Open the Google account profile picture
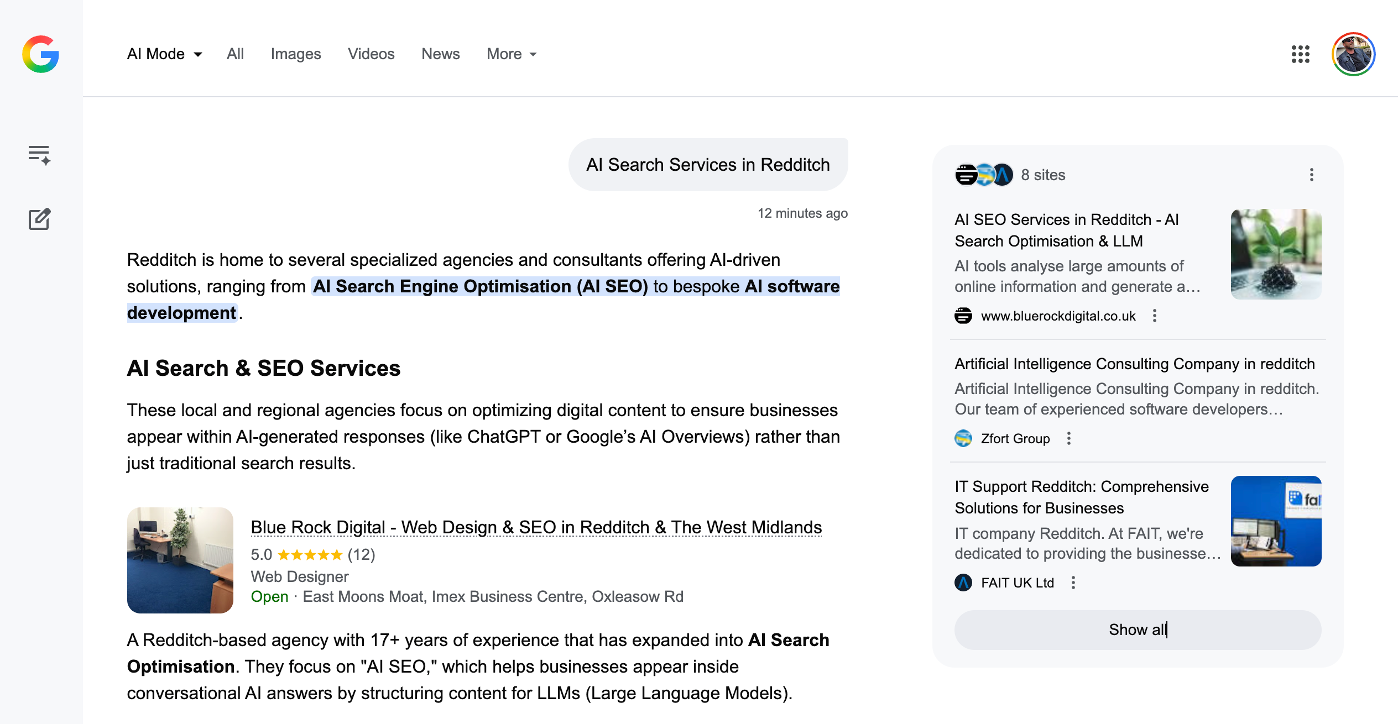Screen dimensions: 1398x724 [x=1353, y=54]
